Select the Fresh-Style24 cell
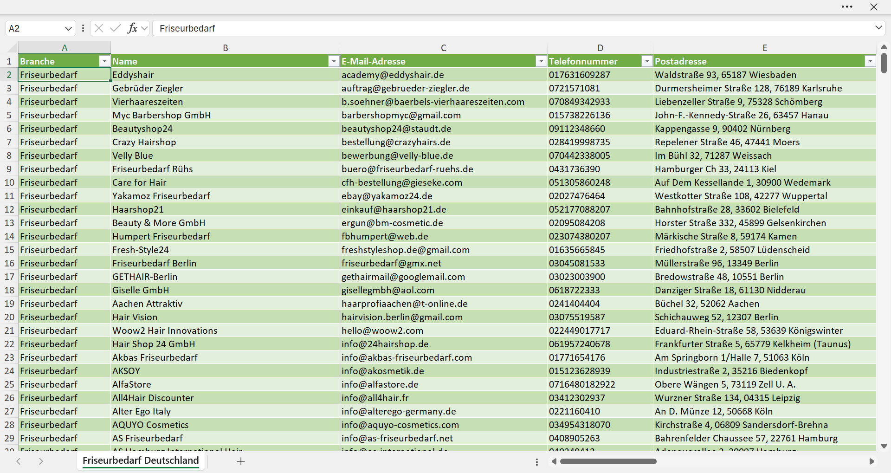 [226, 250]
